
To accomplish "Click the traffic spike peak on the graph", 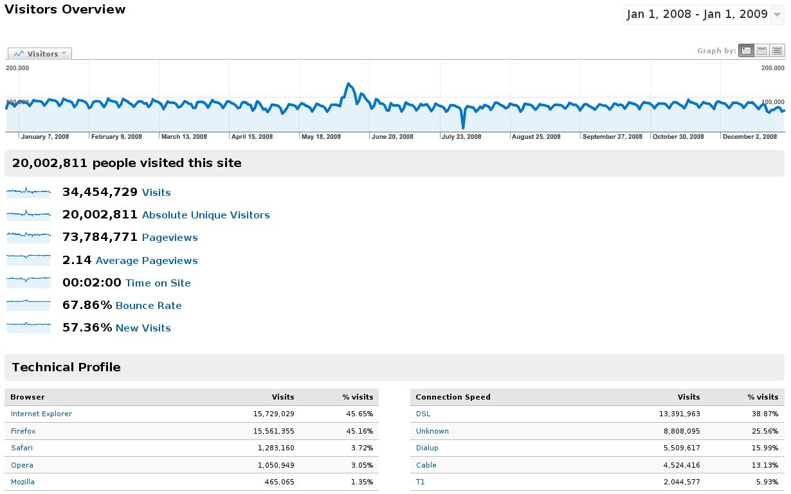I will 349,84.
